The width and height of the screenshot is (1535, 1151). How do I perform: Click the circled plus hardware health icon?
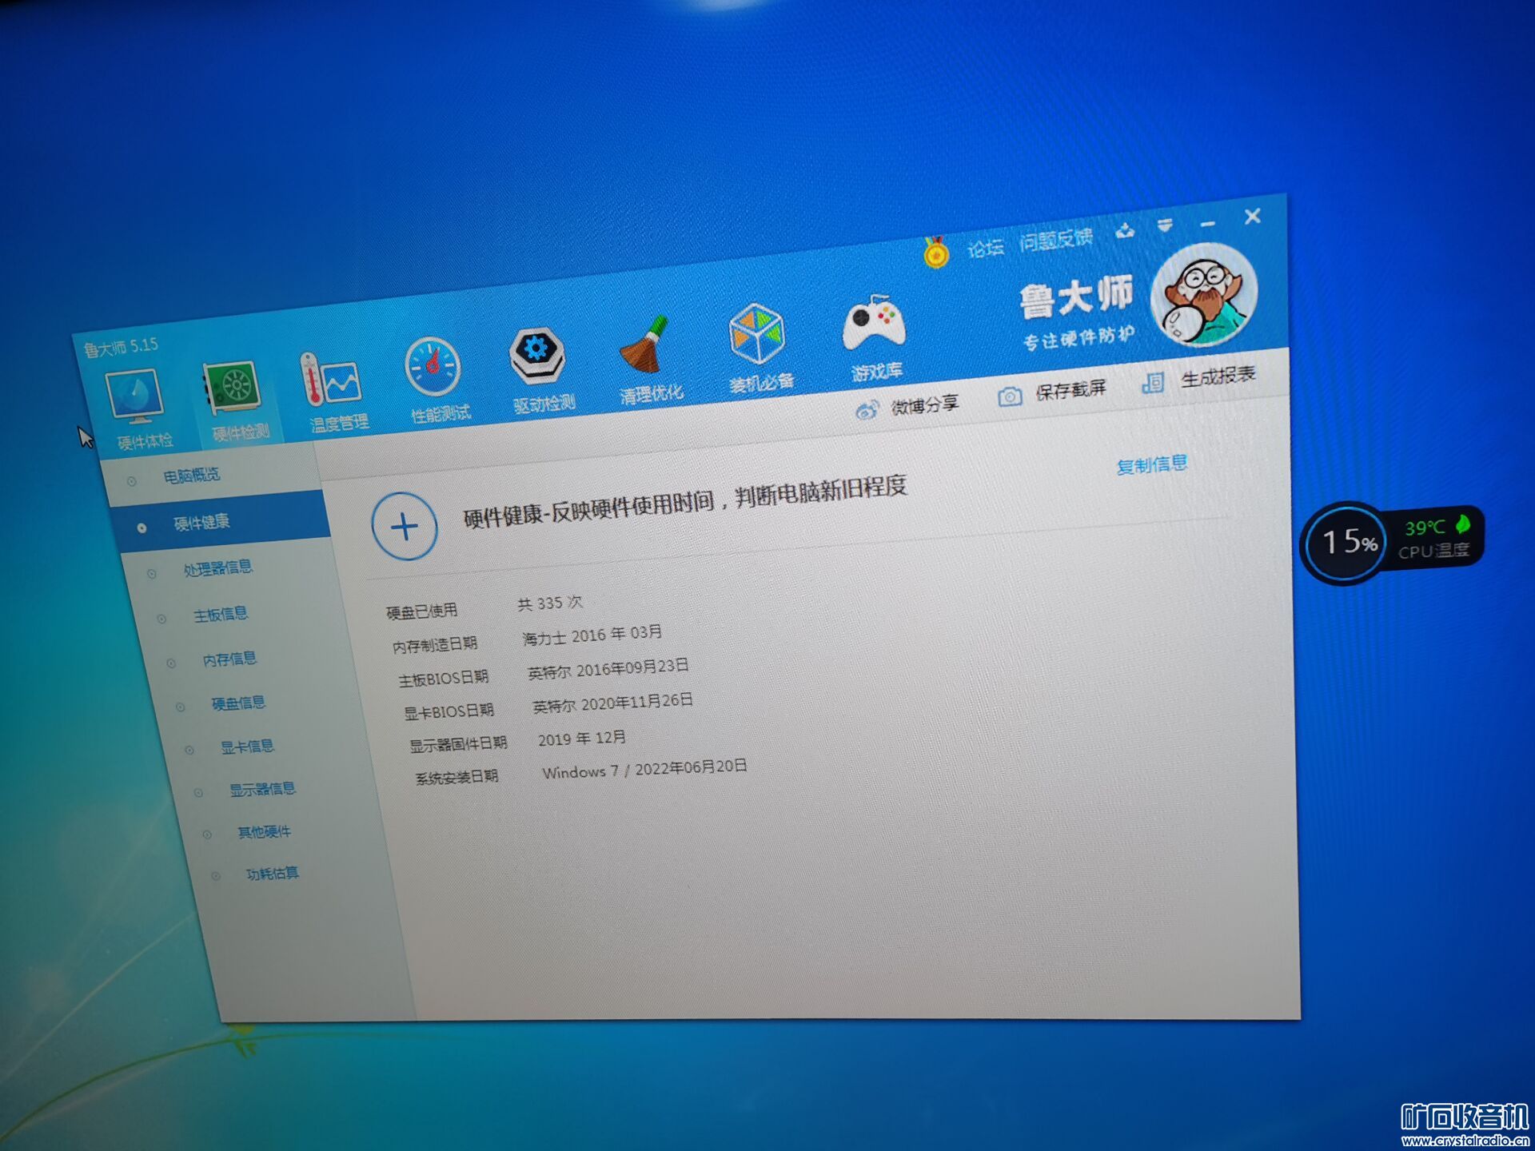click(x=405, y=527)
